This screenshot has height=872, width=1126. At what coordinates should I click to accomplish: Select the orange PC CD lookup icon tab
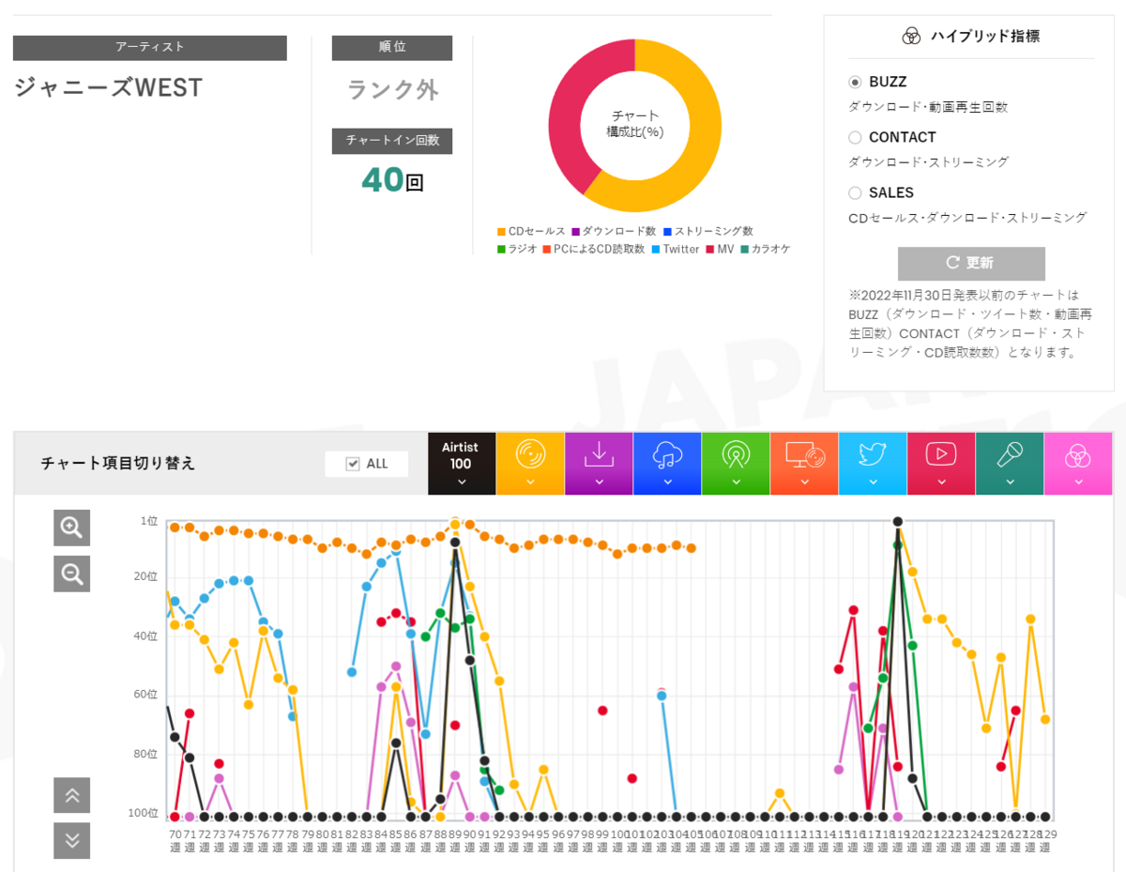pyautogui.click(x=804, y=463)
